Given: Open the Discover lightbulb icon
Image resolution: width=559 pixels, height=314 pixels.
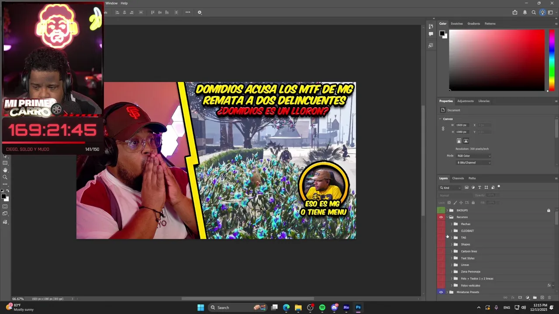Looking at the screenshot, I should (542, 12).
